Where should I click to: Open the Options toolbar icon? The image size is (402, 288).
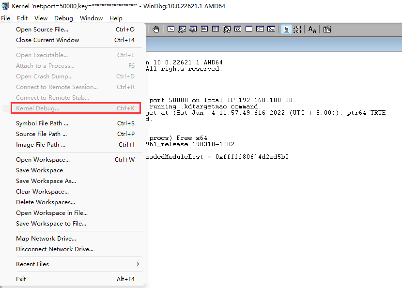327,29
